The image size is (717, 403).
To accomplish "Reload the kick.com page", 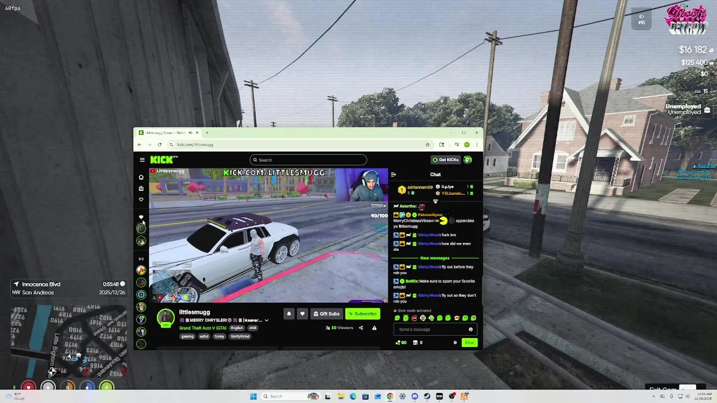I will tap(160, 145).
